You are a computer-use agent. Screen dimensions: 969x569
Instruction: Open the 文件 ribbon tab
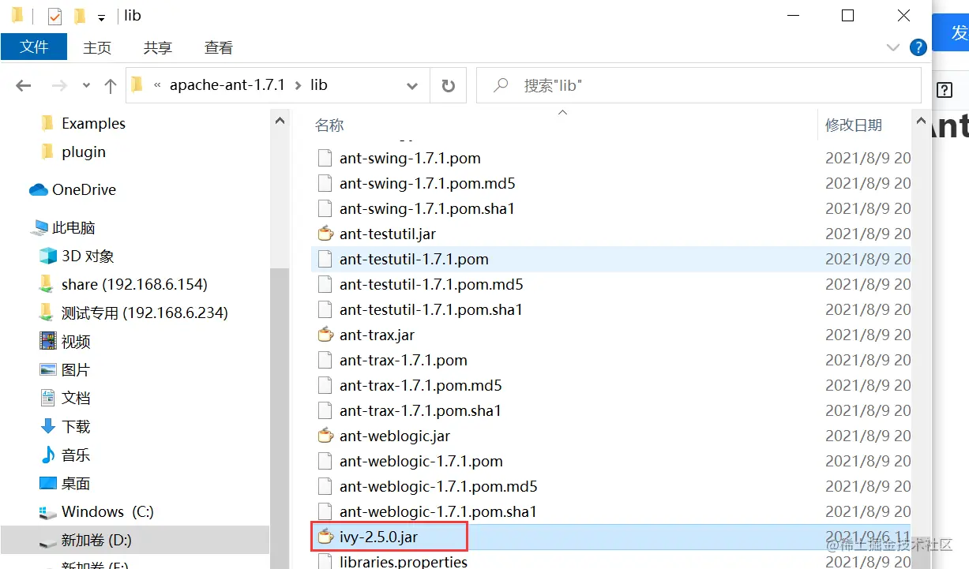click(34, 47)
